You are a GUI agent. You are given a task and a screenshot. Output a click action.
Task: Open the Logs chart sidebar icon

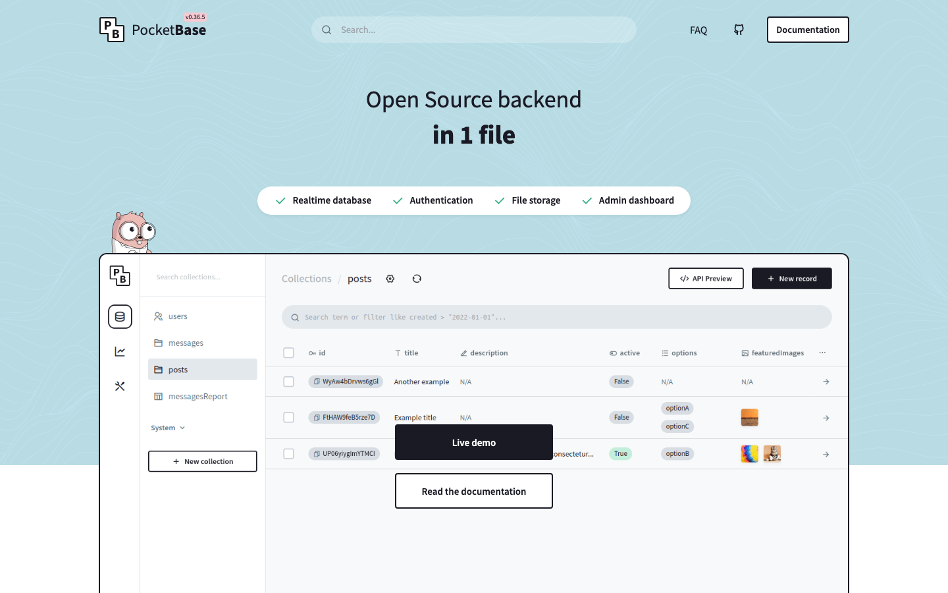[x=120, y=352]
